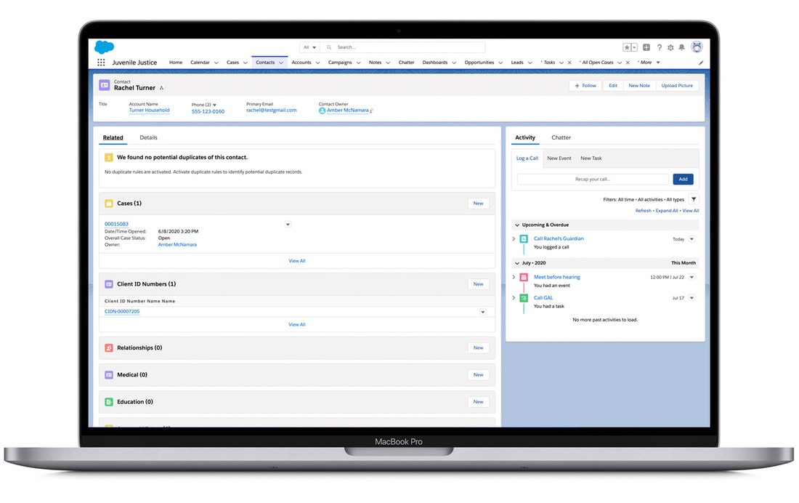Image resolution: width=799 pixels, height=503 pixels.
Task: View the contact hierarchy icon next to Rachel Turner
Action: pos(161,88)
